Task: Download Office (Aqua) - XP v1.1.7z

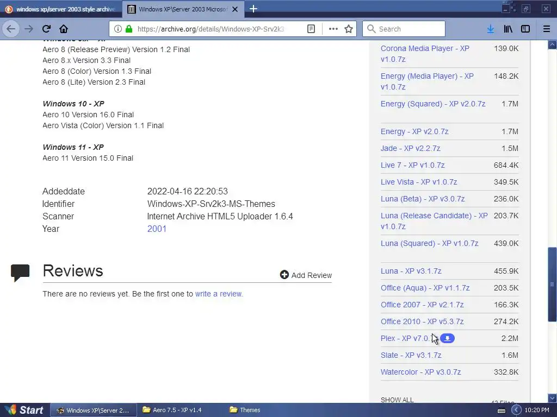Action: click(x=425, y=288)
